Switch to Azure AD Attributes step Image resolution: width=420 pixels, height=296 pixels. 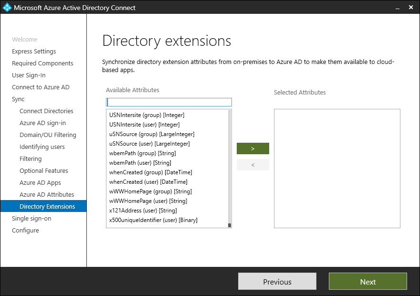tap(47, 195)
